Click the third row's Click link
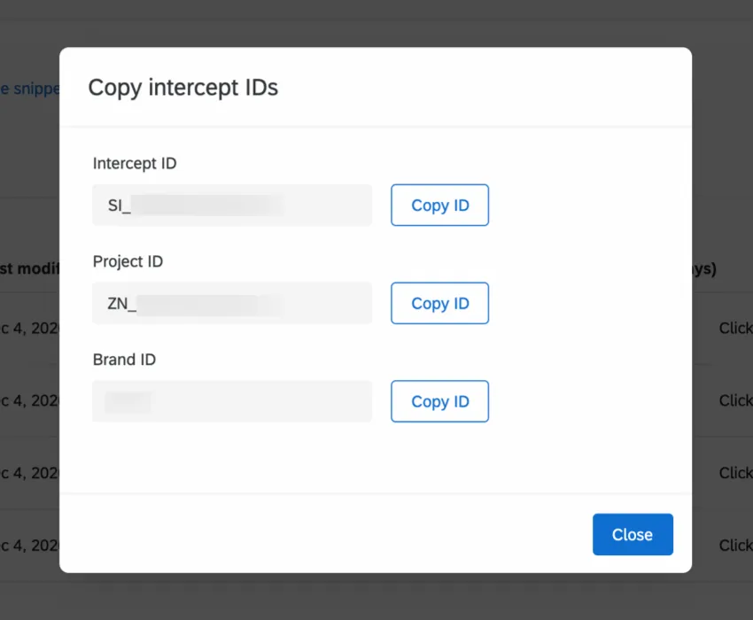The width and height of the screenshot is (753, 620). pos(736,473)
